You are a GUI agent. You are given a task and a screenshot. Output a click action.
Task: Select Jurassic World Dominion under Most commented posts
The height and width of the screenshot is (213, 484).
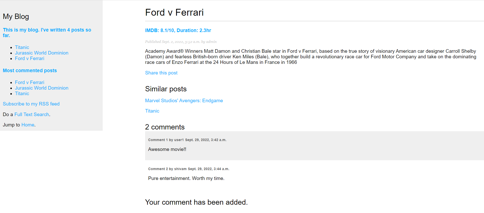click(x=41, y=88)
